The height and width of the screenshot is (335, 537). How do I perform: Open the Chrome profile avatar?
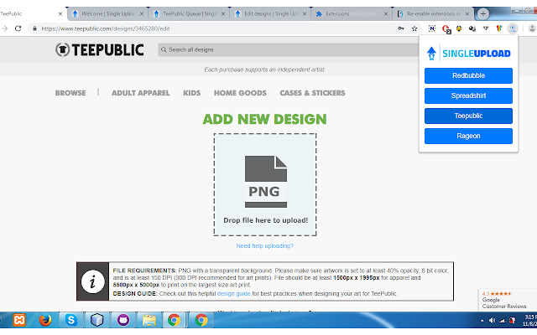tap(532, 28)
